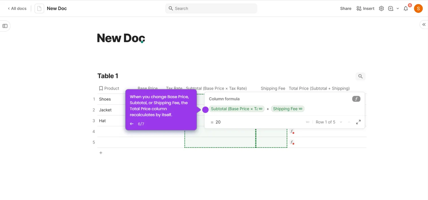The height and width of the screenshot is (200, 428).
Task: Open the user avatar S menu
Action: (x=418, y=9)
